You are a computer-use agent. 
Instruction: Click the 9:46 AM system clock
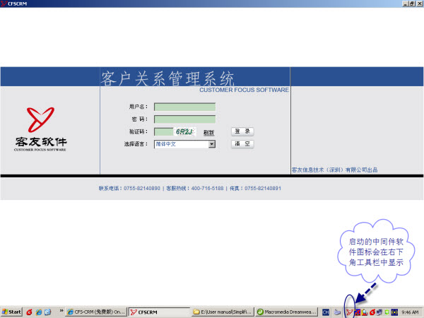tap(410, 312)
